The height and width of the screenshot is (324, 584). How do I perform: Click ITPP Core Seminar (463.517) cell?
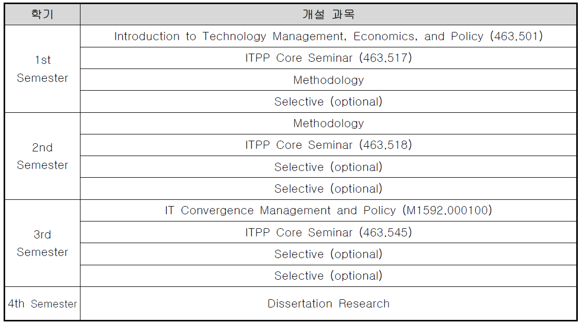click(x=329, y=58)
